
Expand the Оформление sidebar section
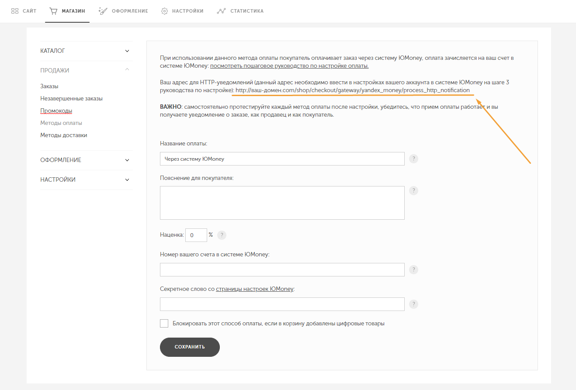[x=86, y=160]
